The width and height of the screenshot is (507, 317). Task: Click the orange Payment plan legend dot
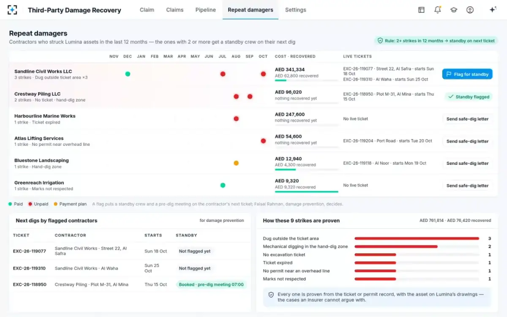point(56,204)
